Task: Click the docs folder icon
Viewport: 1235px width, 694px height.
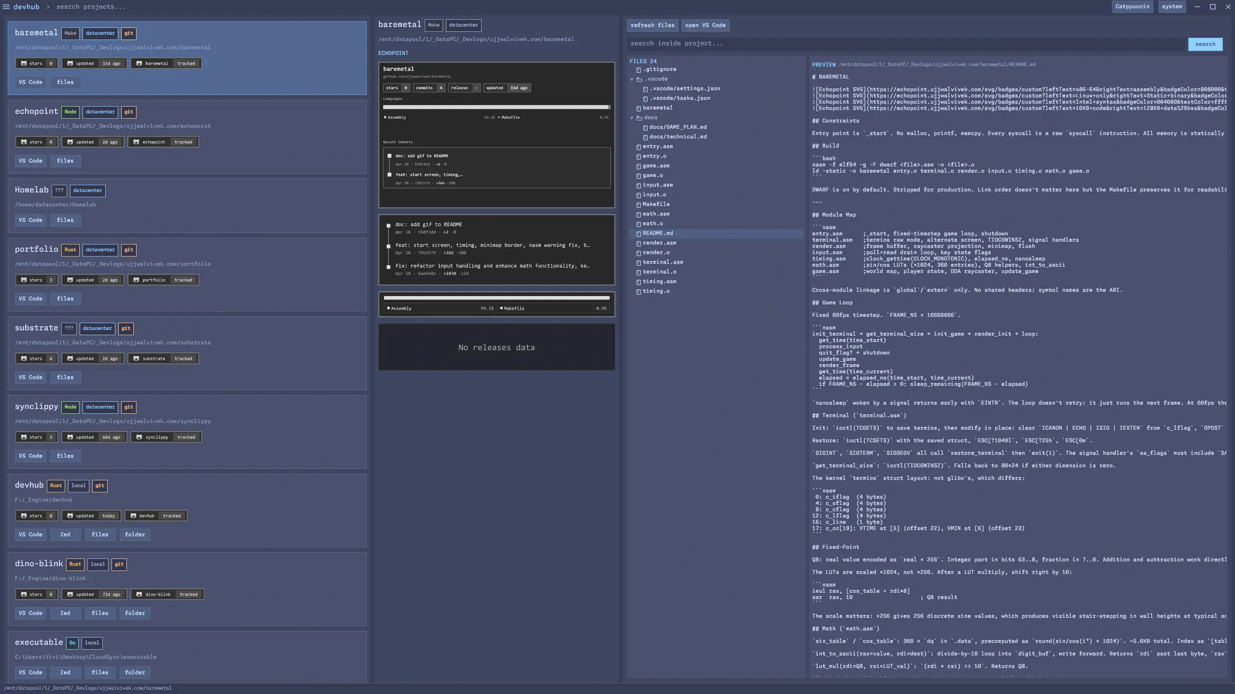Action: point(639,118)
